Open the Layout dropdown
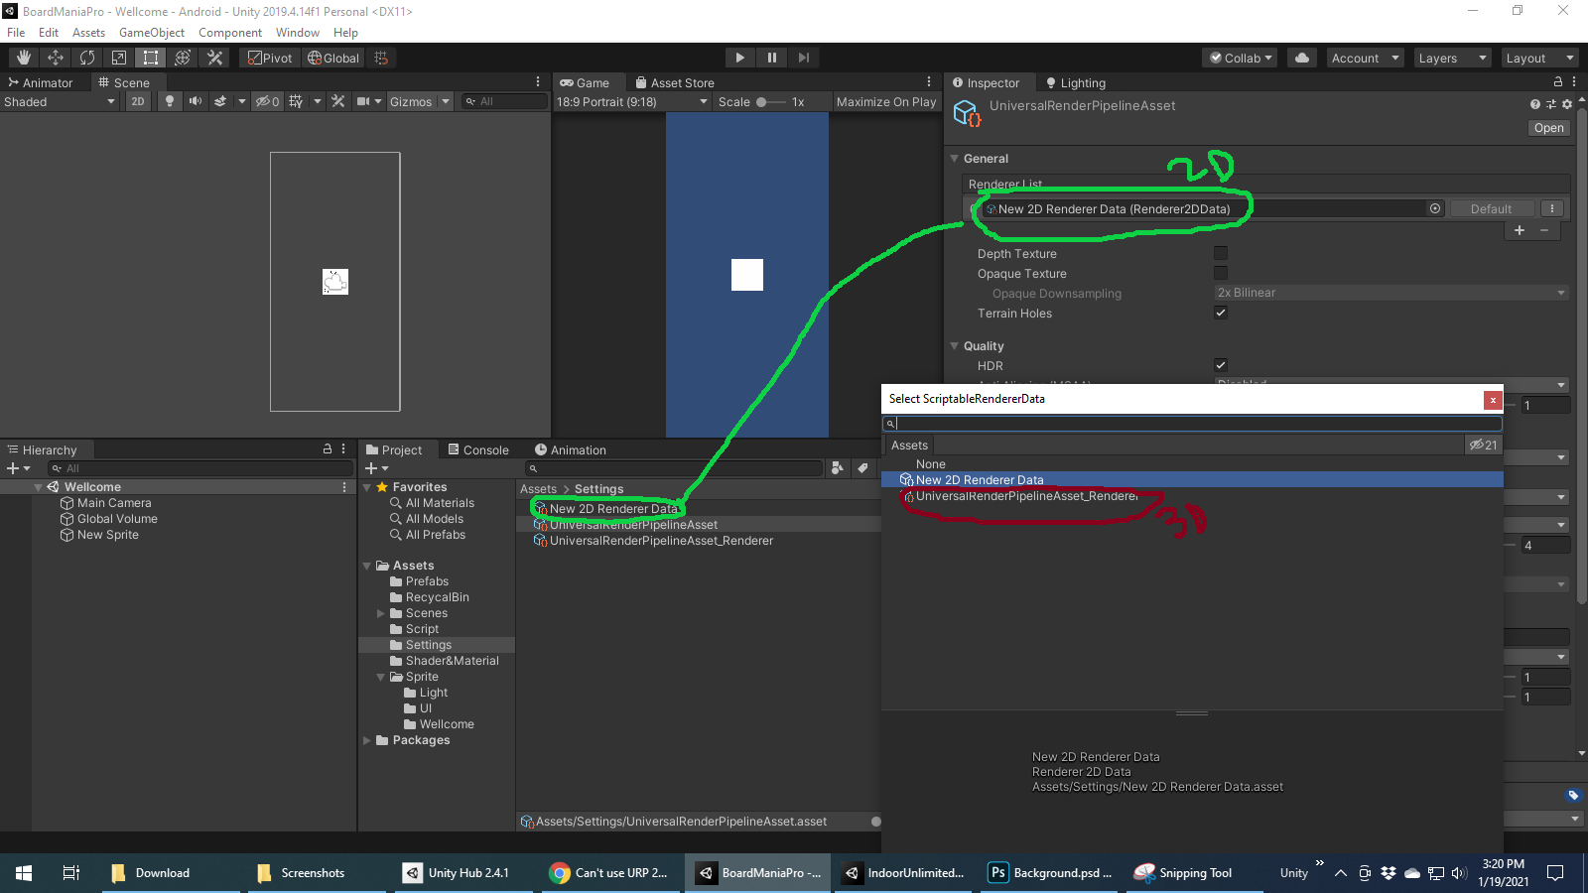 pyautogui.click(x=1538, y=58)
